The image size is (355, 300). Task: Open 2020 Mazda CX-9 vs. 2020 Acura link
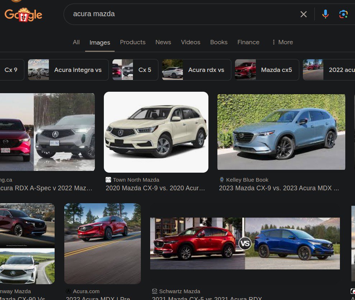click(155, 188)
